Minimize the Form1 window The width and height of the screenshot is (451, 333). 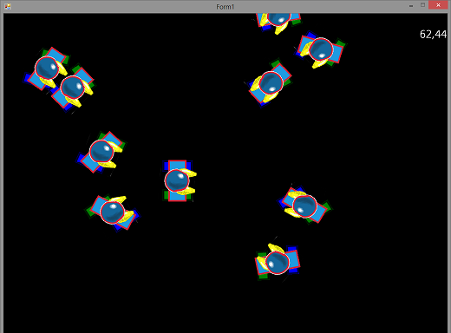tap(411, 5)
